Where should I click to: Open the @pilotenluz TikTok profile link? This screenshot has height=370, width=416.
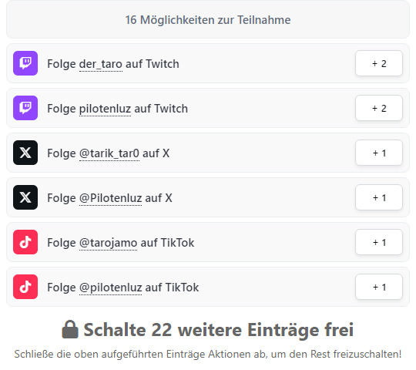(111, 288)
